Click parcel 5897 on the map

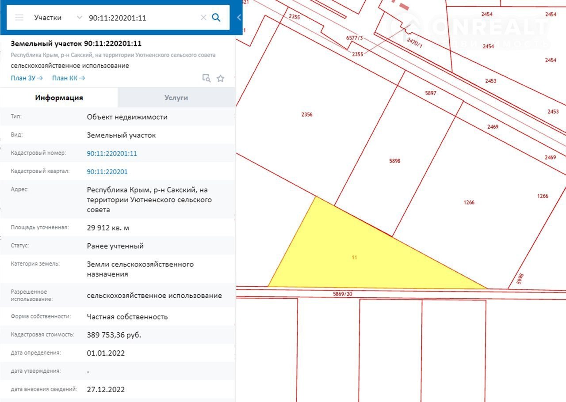coord(430,93)
